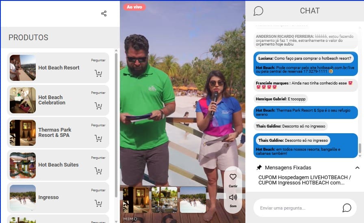Click the pin icon of Mensagens Fixadas
The width and height of the screenshot is (364, 223).
(x=259, y=167)
